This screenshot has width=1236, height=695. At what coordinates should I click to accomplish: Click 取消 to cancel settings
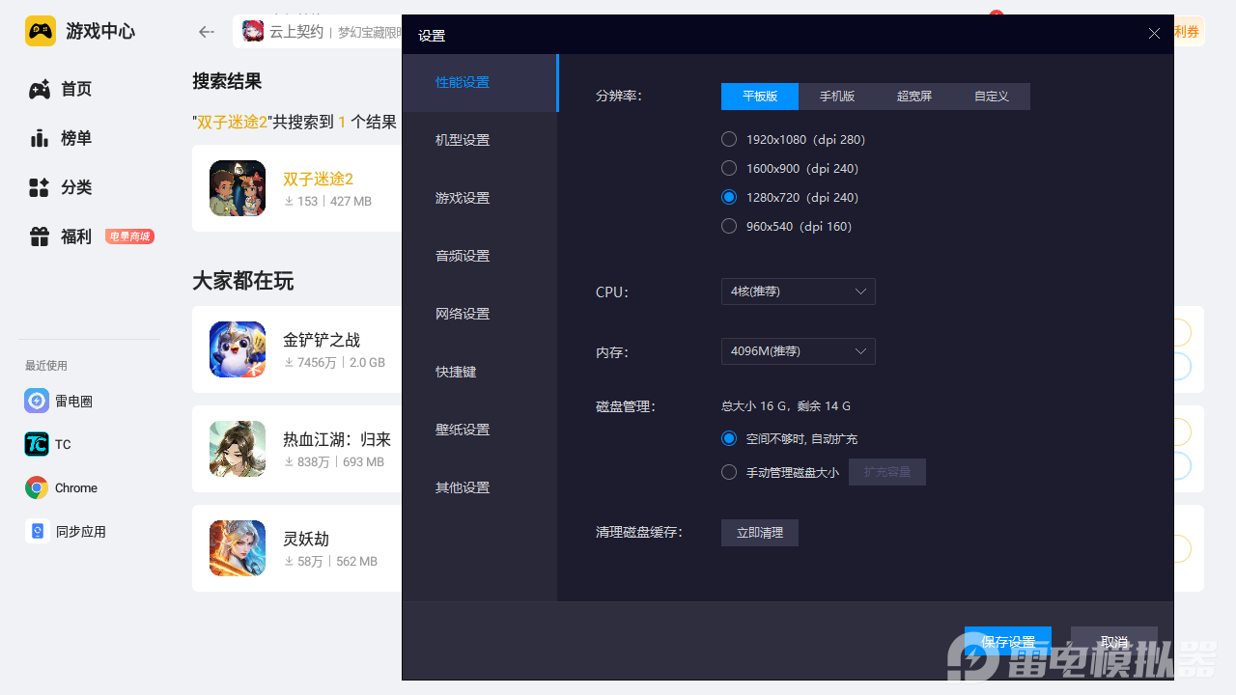click(x=1114, y=642)
